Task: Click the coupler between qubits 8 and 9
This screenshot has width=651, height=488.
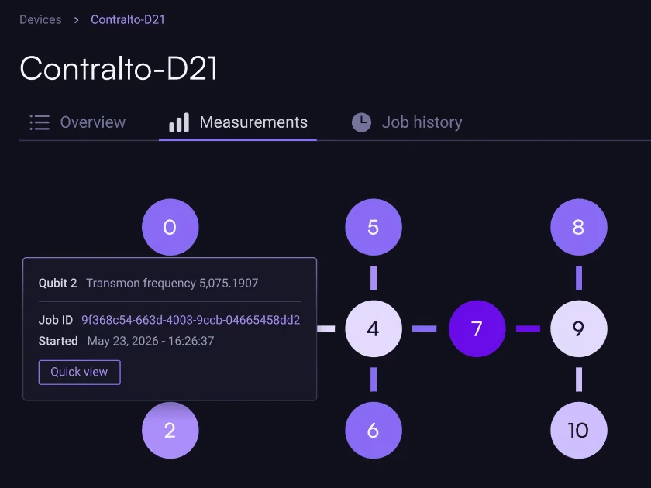Action: click(x=579, y=277)
